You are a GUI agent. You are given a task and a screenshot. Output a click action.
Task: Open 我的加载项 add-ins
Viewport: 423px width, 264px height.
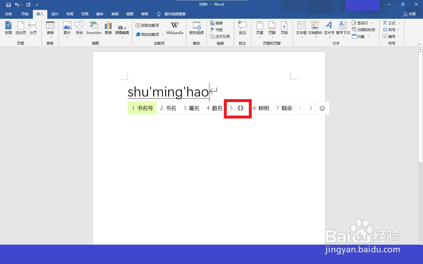coord(147,34)
